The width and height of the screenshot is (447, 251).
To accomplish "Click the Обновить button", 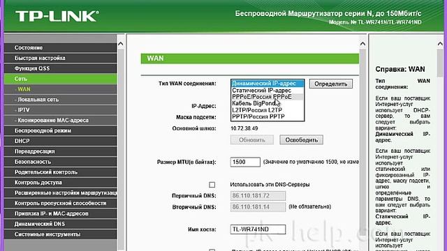I will (x=252, y=139).
